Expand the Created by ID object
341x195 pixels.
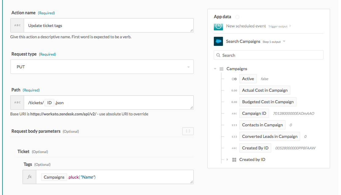(x=227, y=159)
